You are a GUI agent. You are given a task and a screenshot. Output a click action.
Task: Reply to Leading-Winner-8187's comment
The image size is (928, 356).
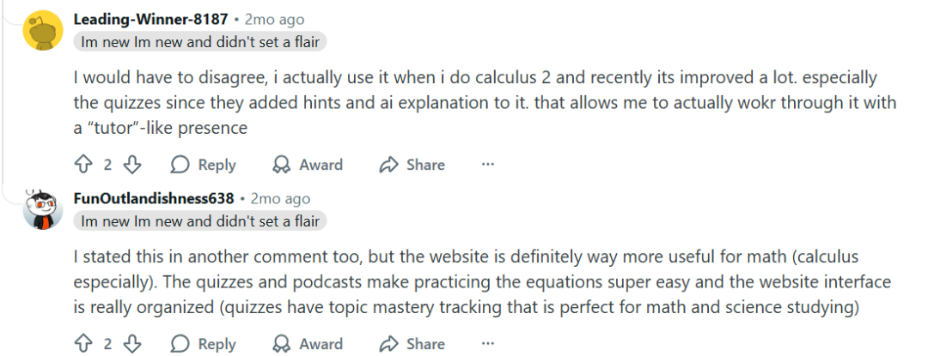[x=204, y=165]
